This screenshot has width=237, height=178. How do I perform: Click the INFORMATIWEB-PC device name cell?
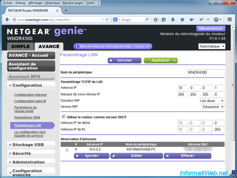(x=141, y=149)
